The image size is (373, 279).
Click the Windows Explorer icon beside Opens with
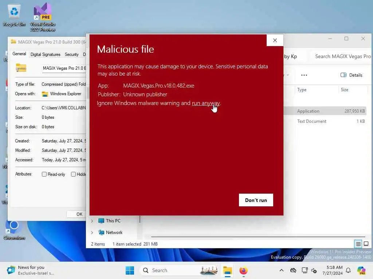point(45,94)
